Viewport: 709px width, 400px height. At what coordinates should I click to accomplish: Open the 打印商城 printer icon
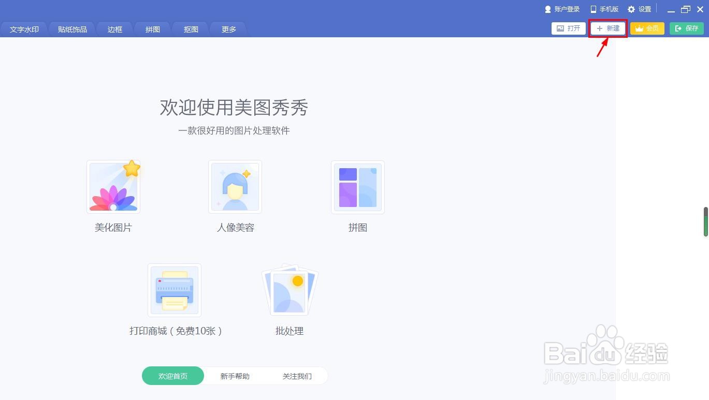tap(175, 290)
